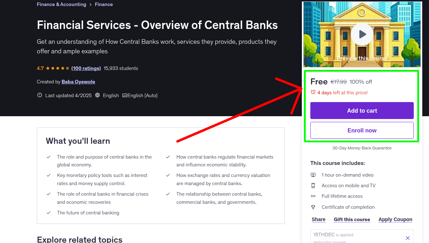This screenshot has width=429, height=243.
Task: Visit instructor Baba Oyewole's profile
Action: 78,82
